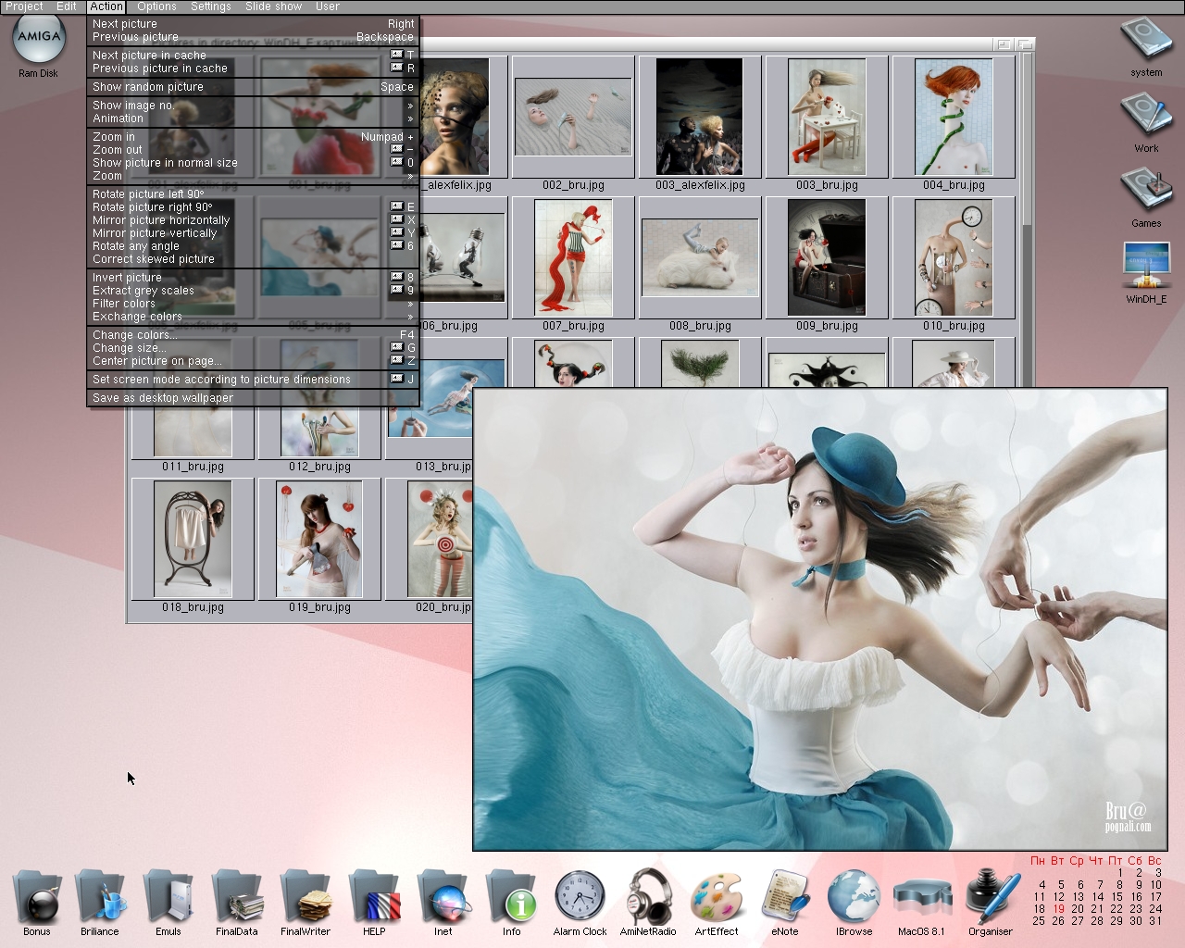Expand the Show image no. submenu
This screenshot has width=1185, height=948.
(252, 106)
